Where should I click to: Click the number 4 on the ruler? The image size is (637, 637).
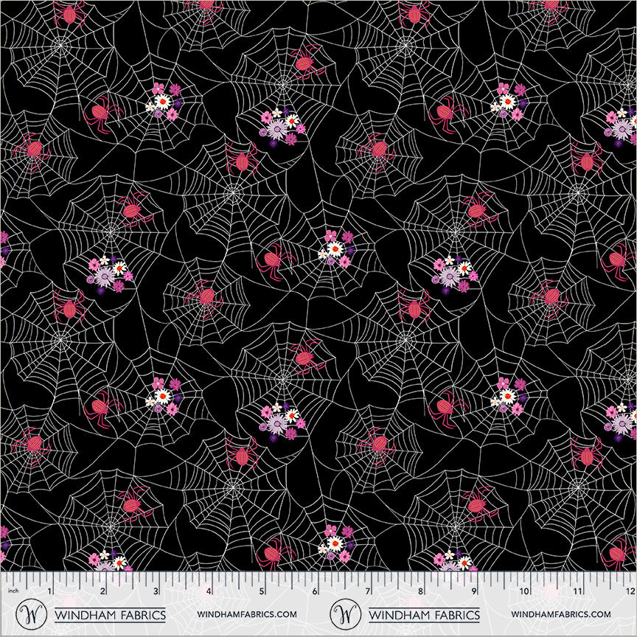point(209,591)
